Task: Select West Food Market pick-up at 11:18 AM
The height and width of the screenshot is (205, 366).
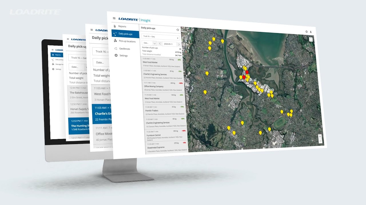Action: (x=163, y=98)
